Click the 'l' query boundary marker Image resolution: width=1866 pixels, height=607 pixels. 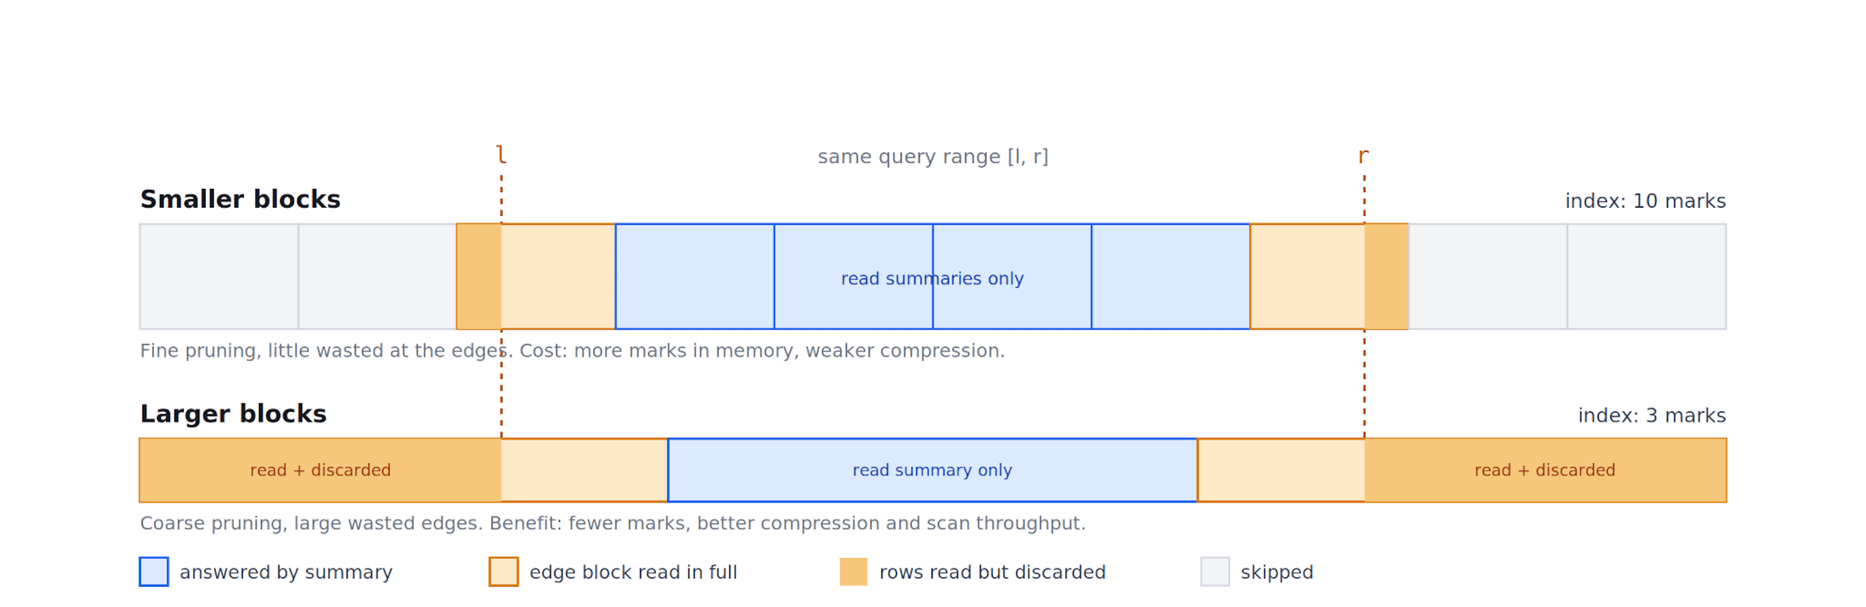[501, 154]
